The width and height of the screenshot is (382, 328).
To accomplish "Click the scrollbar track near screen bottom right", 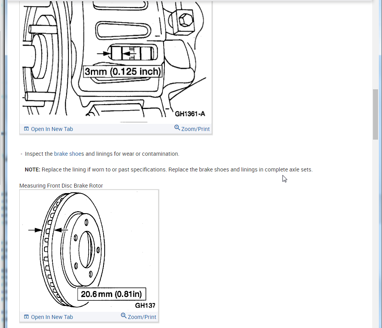I will (375, 275).
